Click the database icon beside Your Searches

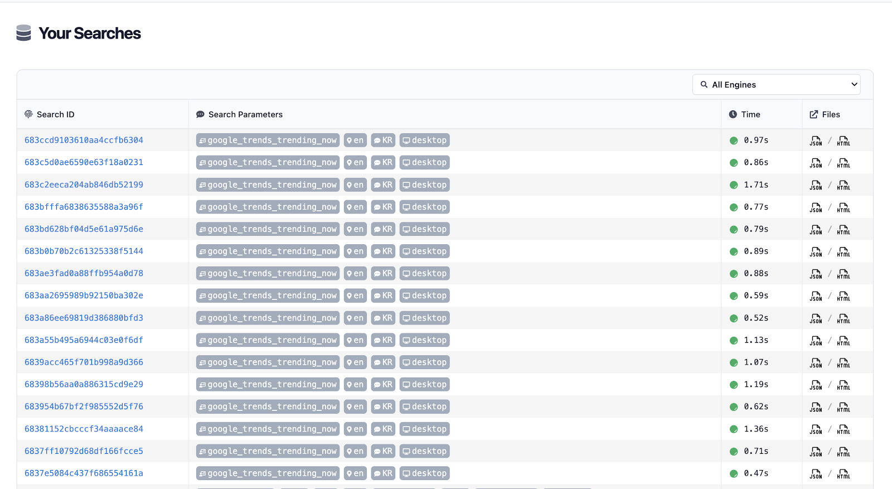point(23,33)
